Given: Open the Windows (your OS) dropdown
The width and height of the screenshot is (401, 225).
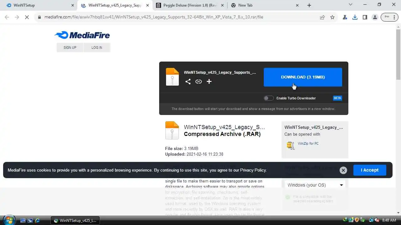Looking at the screenshot, I should pos(315,185).
